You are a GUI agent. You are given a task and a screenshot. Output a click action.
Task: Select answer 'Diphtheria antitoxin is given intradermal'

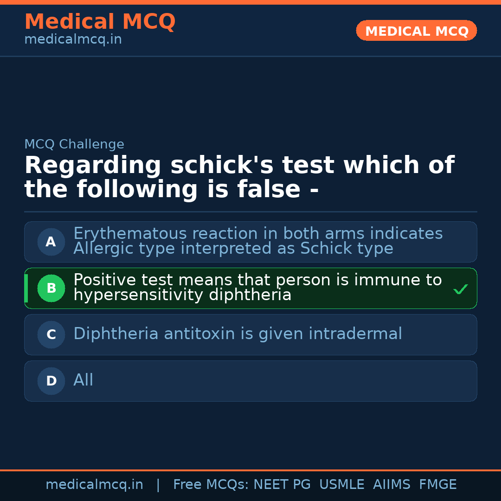(x=238, y=334)
